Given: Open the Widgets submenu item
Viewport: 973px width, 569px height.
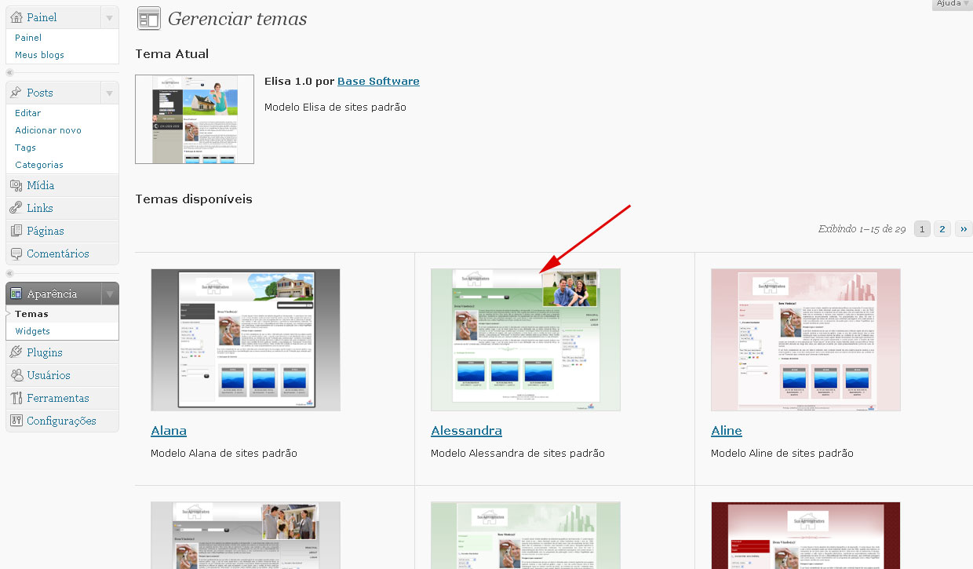Looking at the screenshot, I should [x=32, y=331].
